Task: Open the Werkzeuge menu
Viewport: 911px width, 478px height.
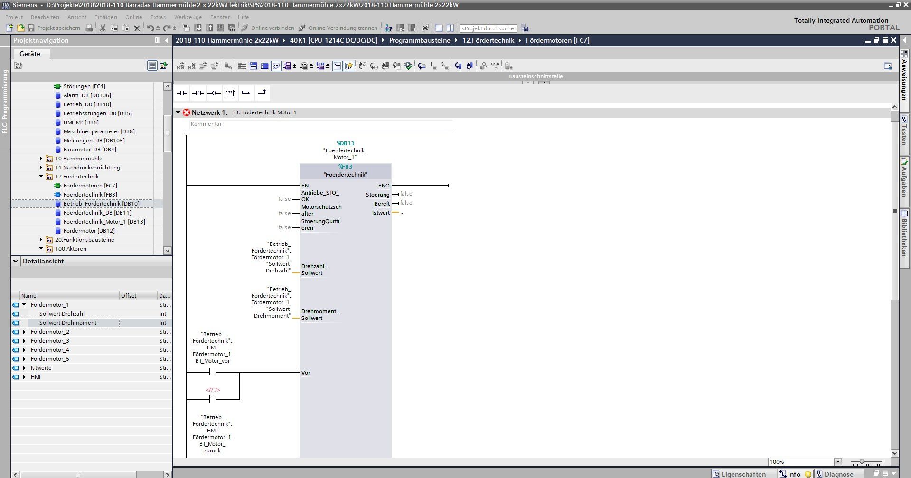Action: point(188,17)
